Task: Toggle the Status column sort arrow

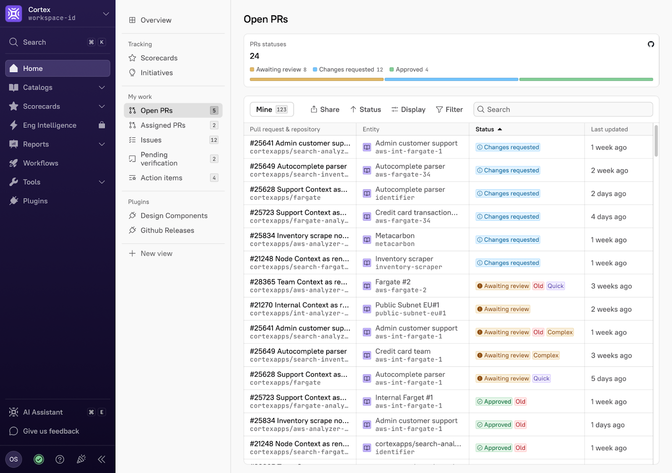Action: (x=500, y=129)
